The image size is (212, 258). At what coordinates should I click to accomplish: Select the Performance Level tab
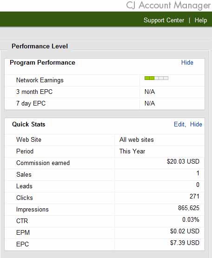(x=40, y=46)
